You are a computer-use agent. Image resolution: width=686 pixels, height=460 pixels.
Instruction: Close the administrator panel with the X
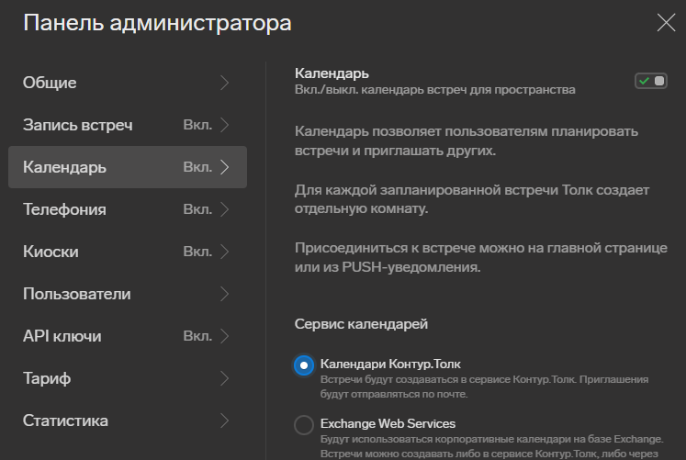(666, 22)
